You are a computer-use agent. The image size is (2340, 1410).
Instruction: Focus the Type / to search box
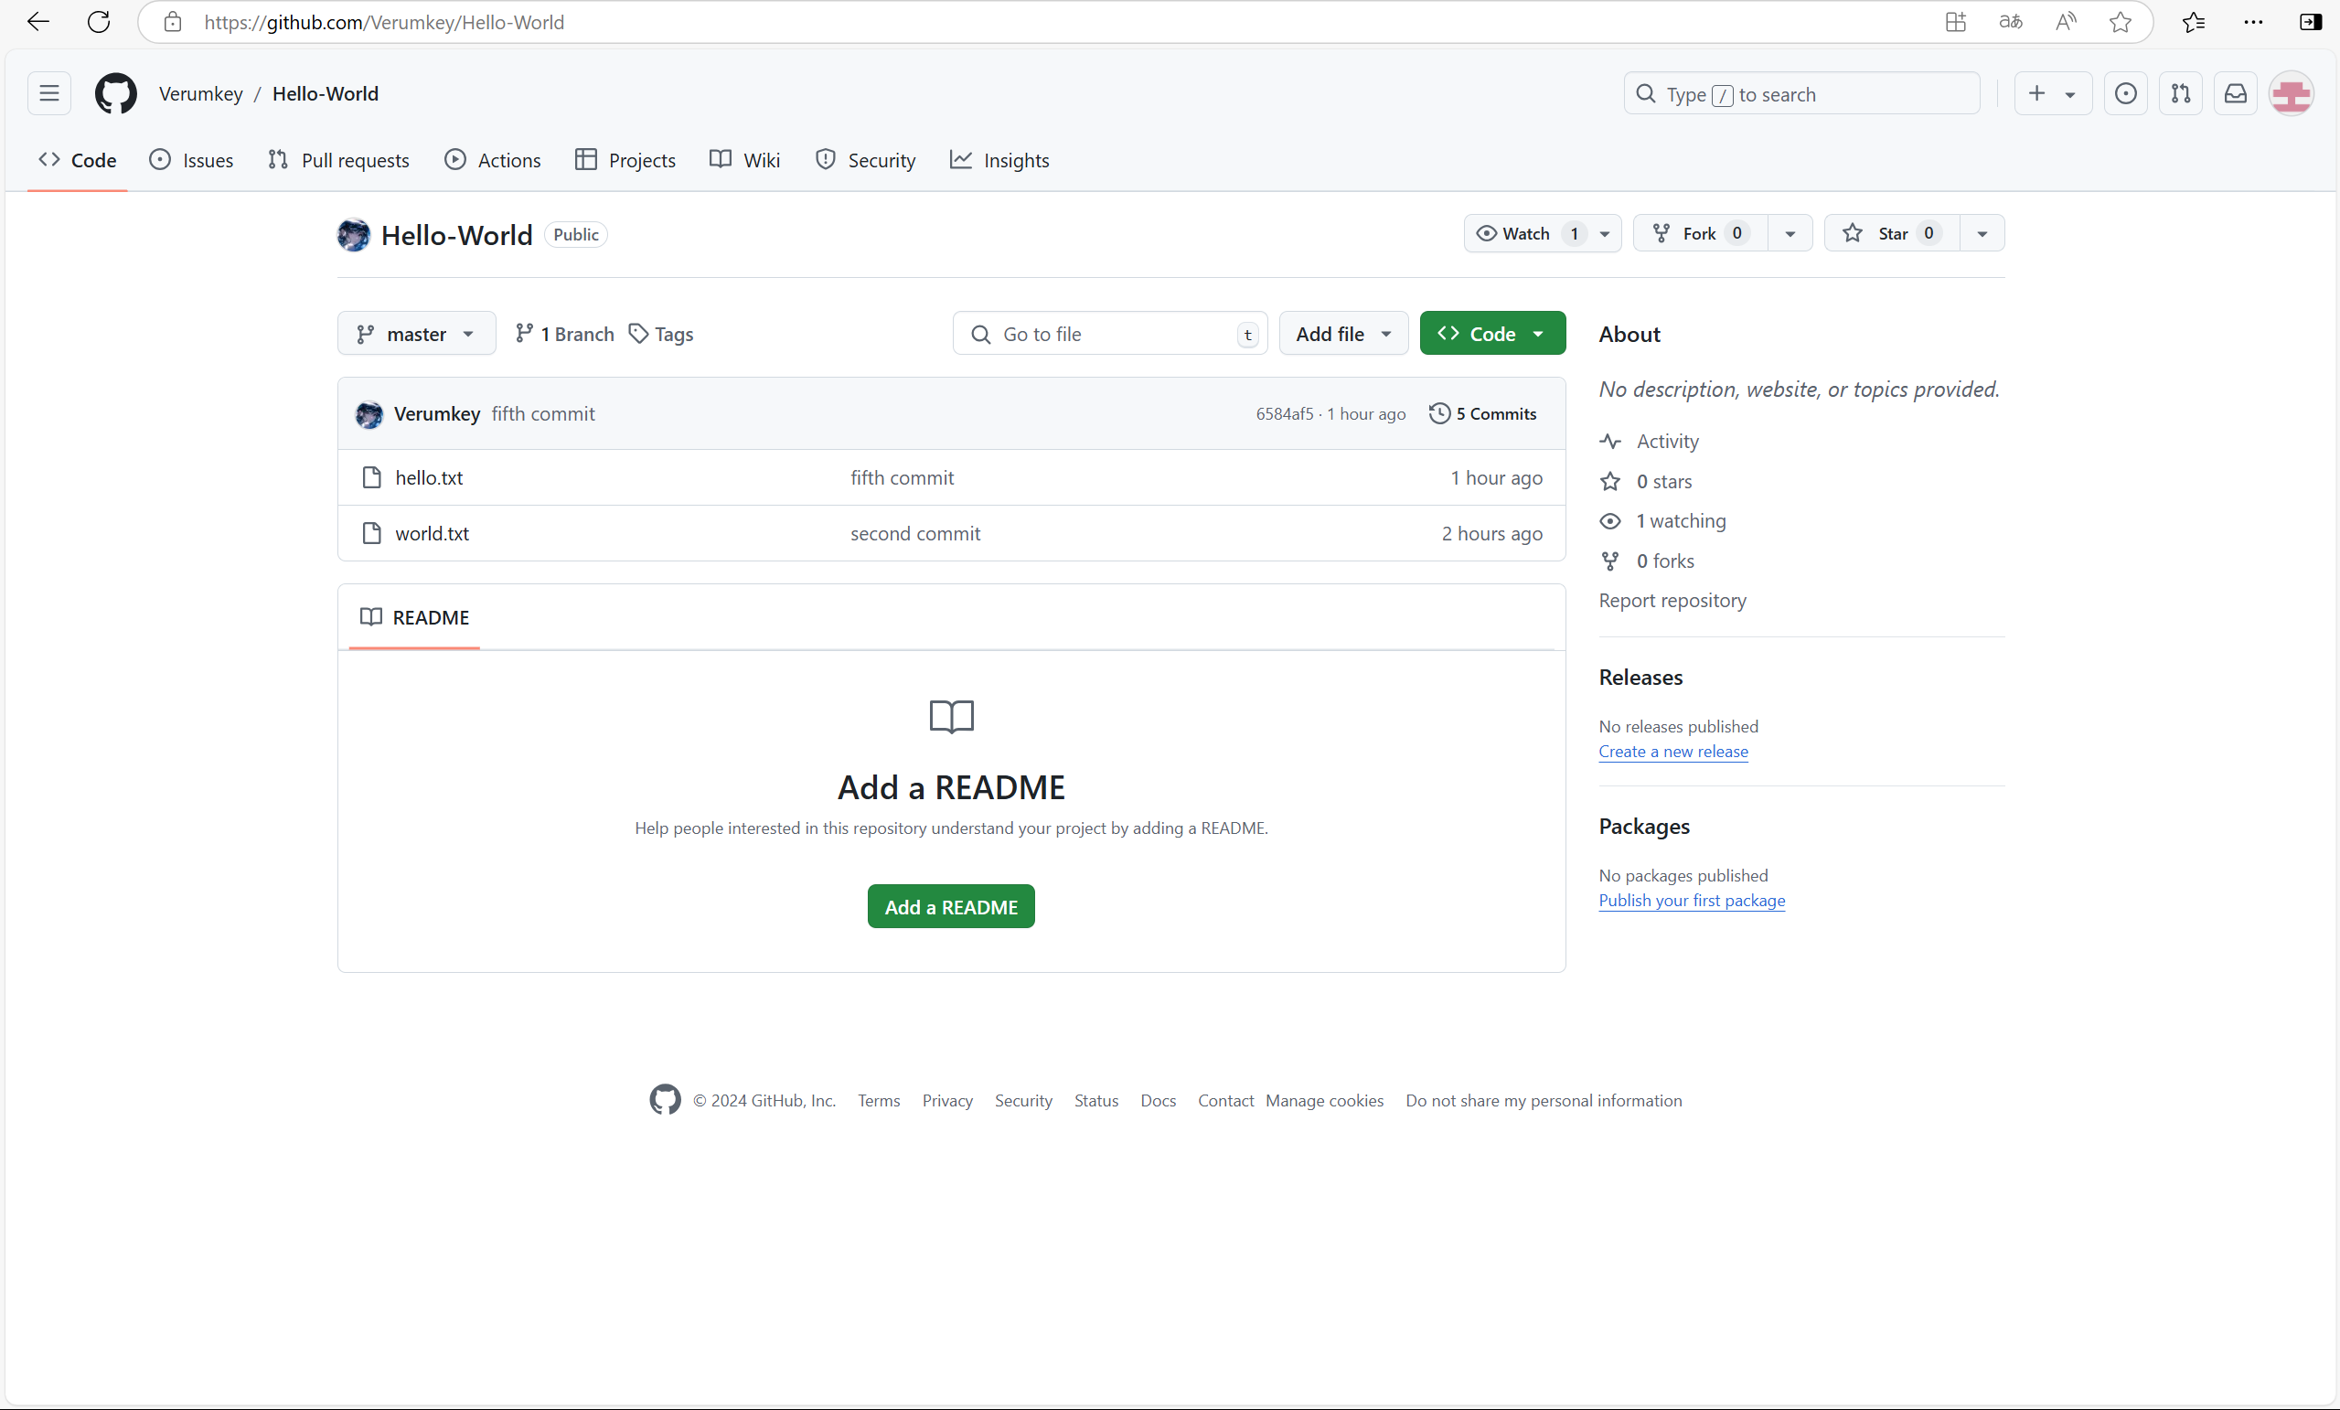point(1802,94)
